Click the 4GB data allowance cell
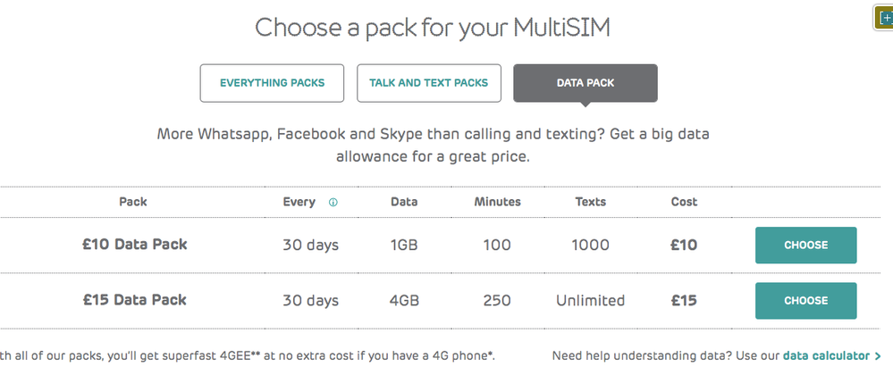The height and width of the screenshot is (375, 893). (404, 300)
